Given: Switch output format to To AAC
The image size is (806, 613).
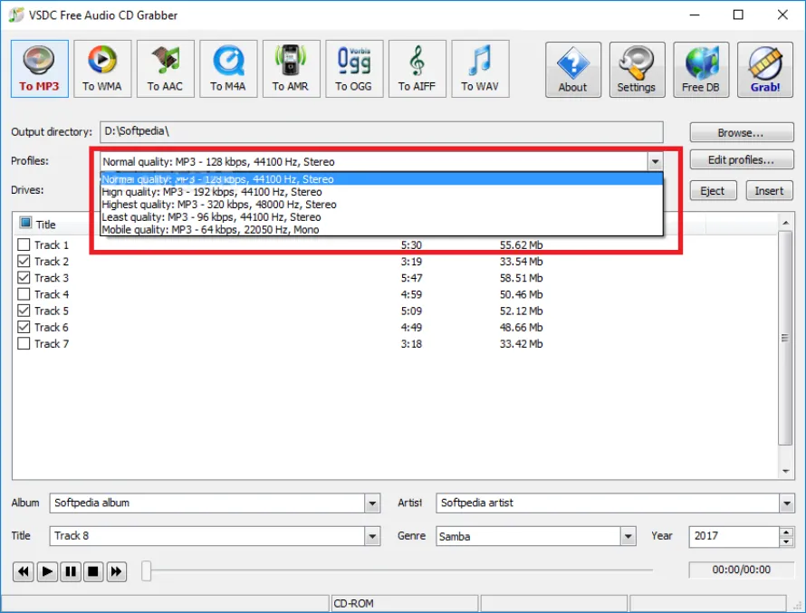Looking at the screenshot, I should coord(165,69).
